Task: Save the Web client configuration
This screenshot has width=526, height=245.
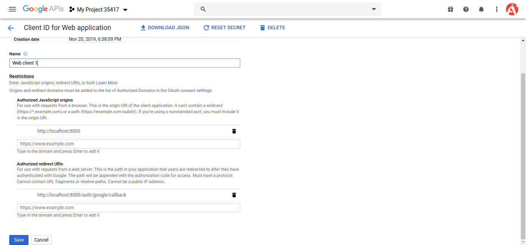Action: (x=18, y=240)
